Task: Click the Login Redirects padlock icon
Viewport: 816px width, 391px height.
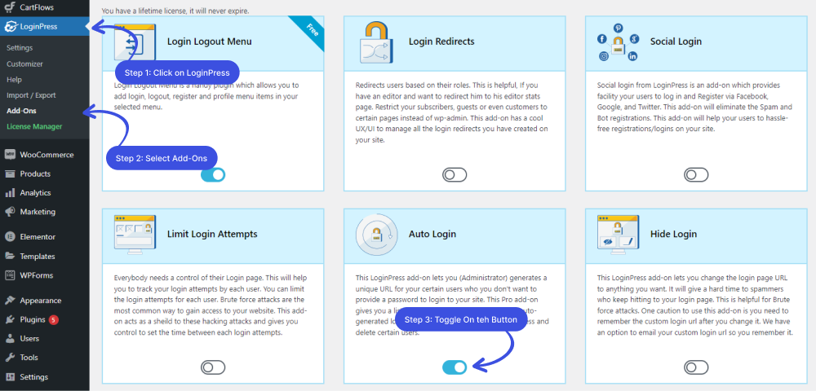Action: 377,42
